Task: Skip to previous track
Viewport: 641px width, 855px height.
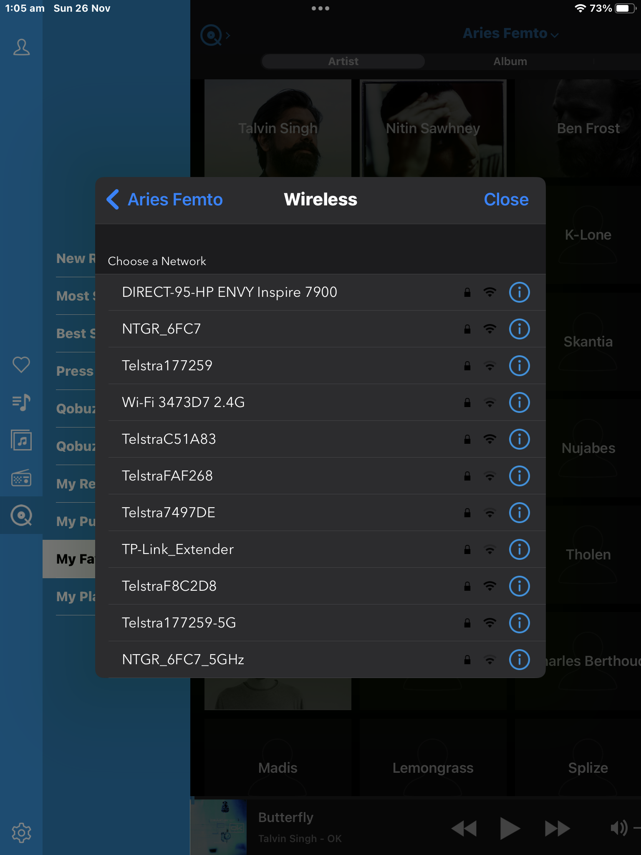Action: click(464, 828)
